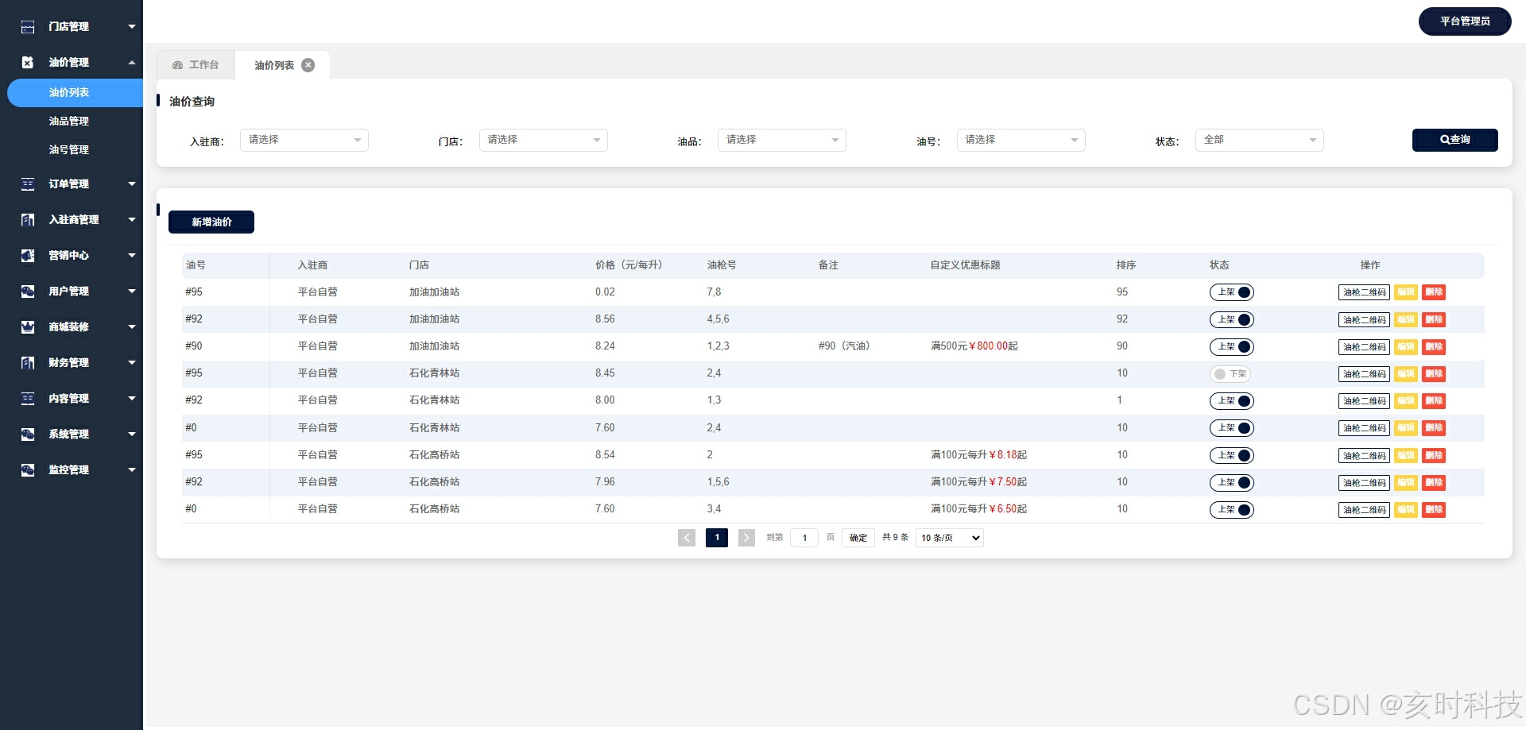Edit the #95 石化高桥站 price row
Screen dimensions: 1526x730
coord(1406,455)
